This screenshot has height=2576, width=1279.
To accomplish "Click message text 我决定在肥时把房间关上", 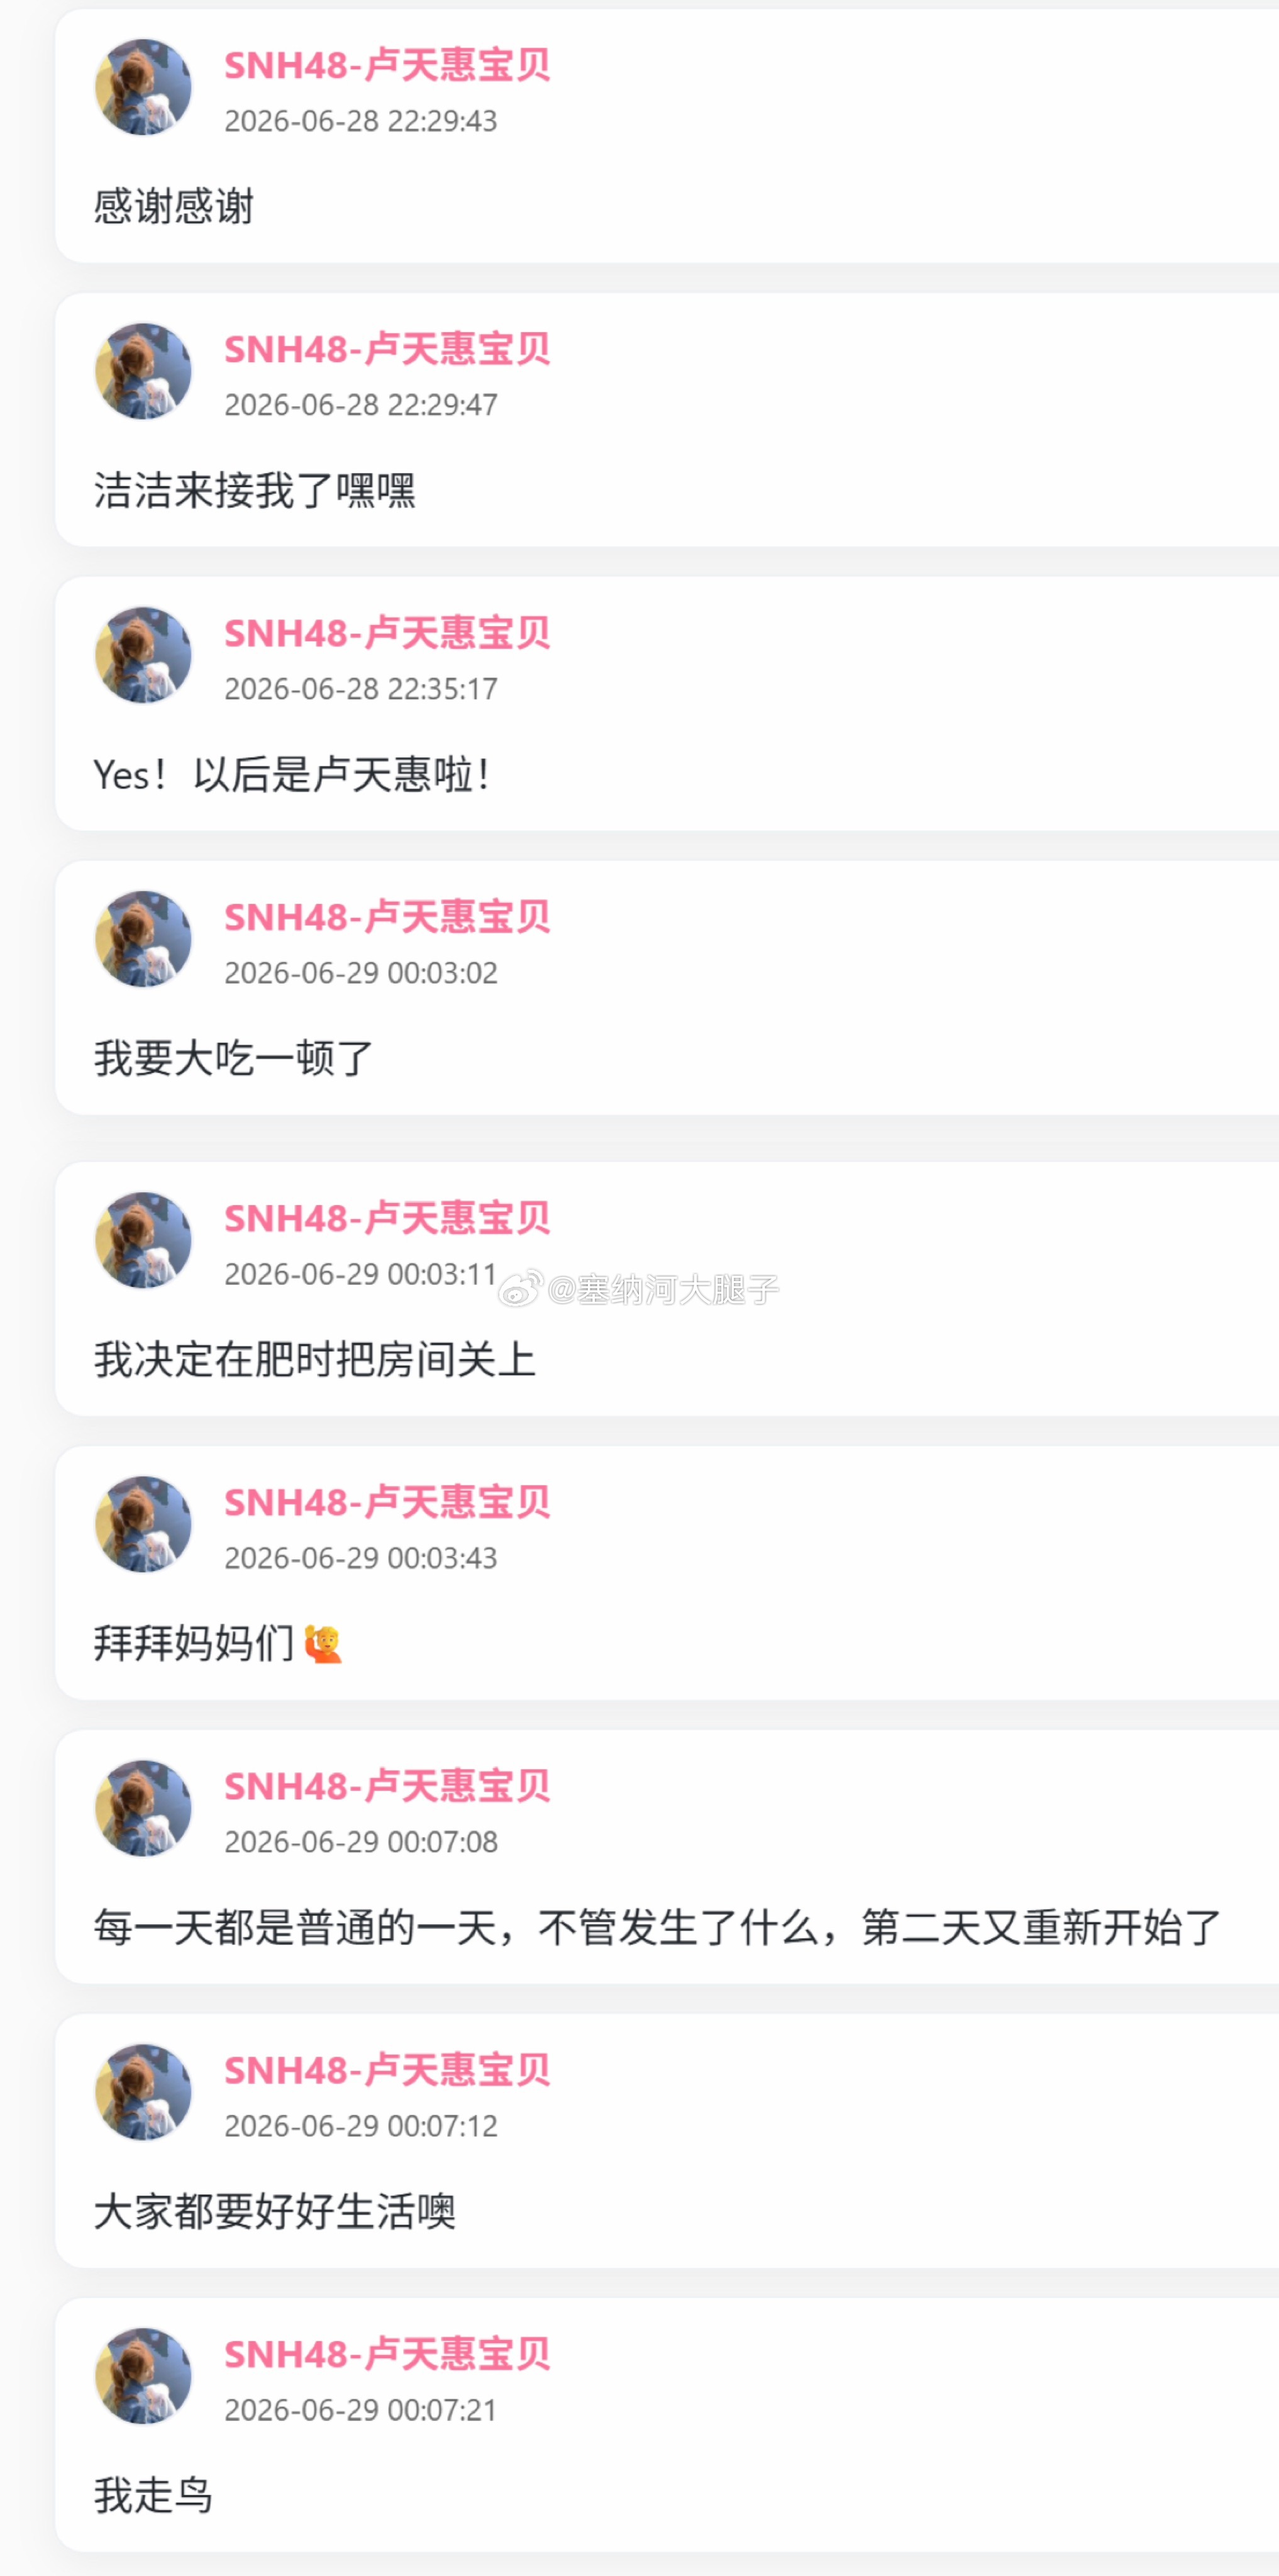I will click(315, 1359).
